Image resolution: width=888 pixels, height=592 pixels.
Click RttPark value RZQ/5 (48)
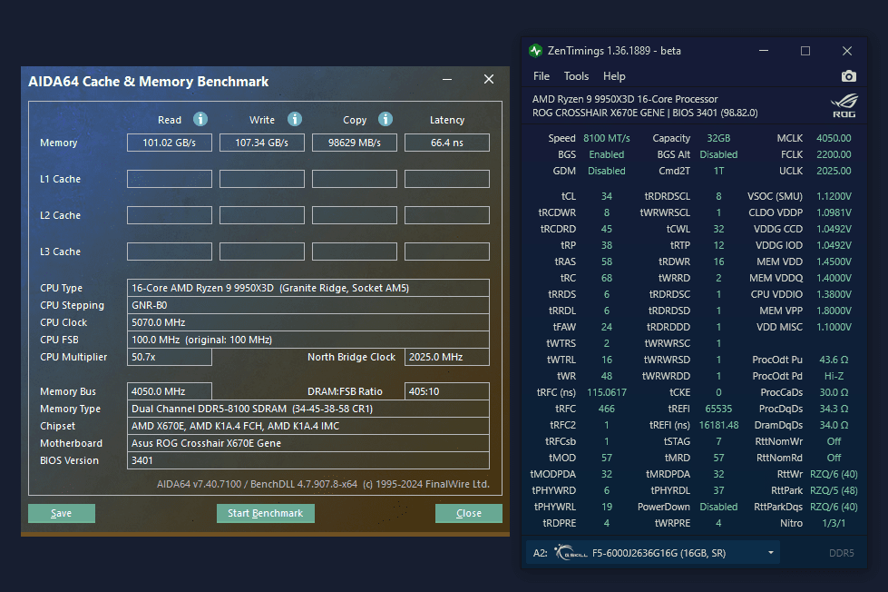[x=834, y=490]
